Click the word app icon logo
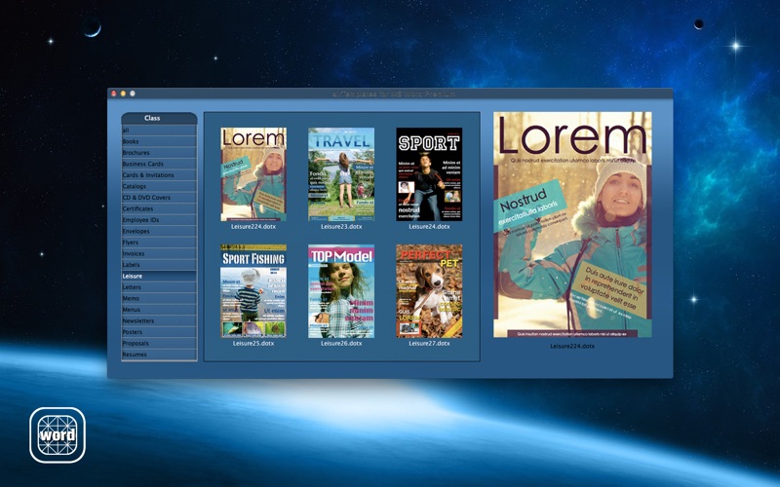The width and height of the screenshot is (780, 487). pyautogui.click(x=58, y=435)
